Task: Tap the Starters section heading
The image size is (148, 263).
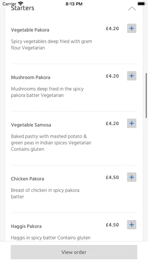Action: click(23, 8)
